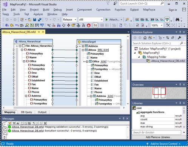Screen dimensions: 188x147
Task: Toggle auto-hide pin on Messages panel
Action: coord(123,118)
